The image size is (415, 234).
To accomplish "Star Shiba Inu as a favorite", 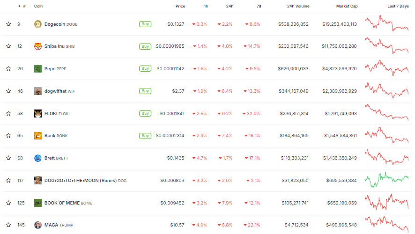I will pos(8,46).
